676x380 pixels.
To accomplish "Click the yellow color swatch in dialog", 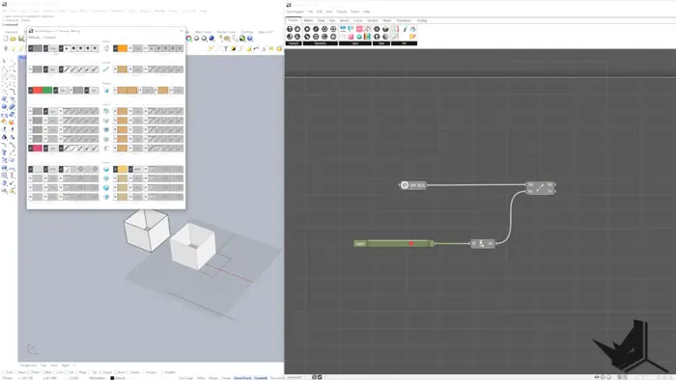I will pos(123,169).
